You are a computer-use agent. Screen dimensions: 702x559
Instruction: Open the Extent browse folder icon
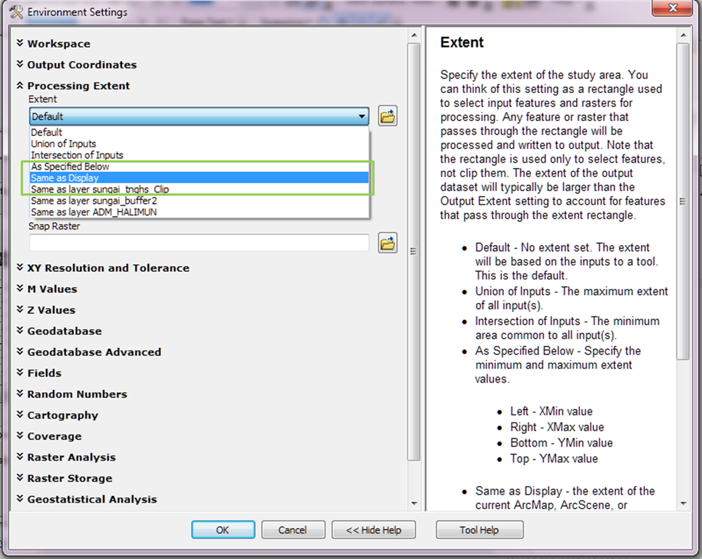click(388, 116)
